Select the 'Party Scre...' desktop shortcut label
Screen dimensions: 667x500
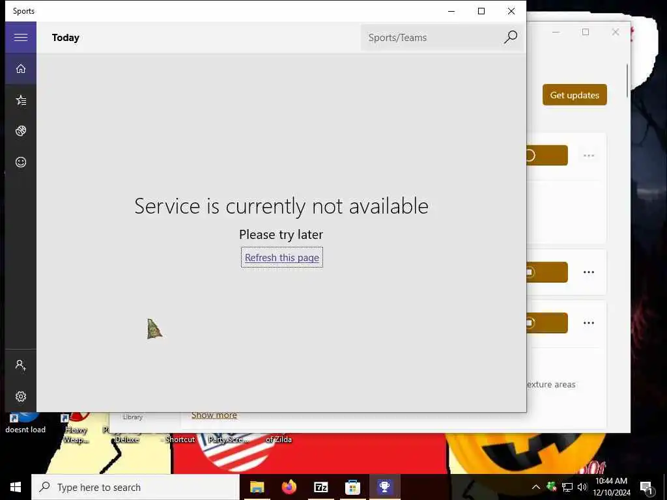[x=228, y=439]
